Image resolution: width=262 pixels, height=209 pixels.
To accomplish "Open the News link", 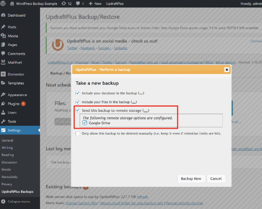I will tap(95, 62).
